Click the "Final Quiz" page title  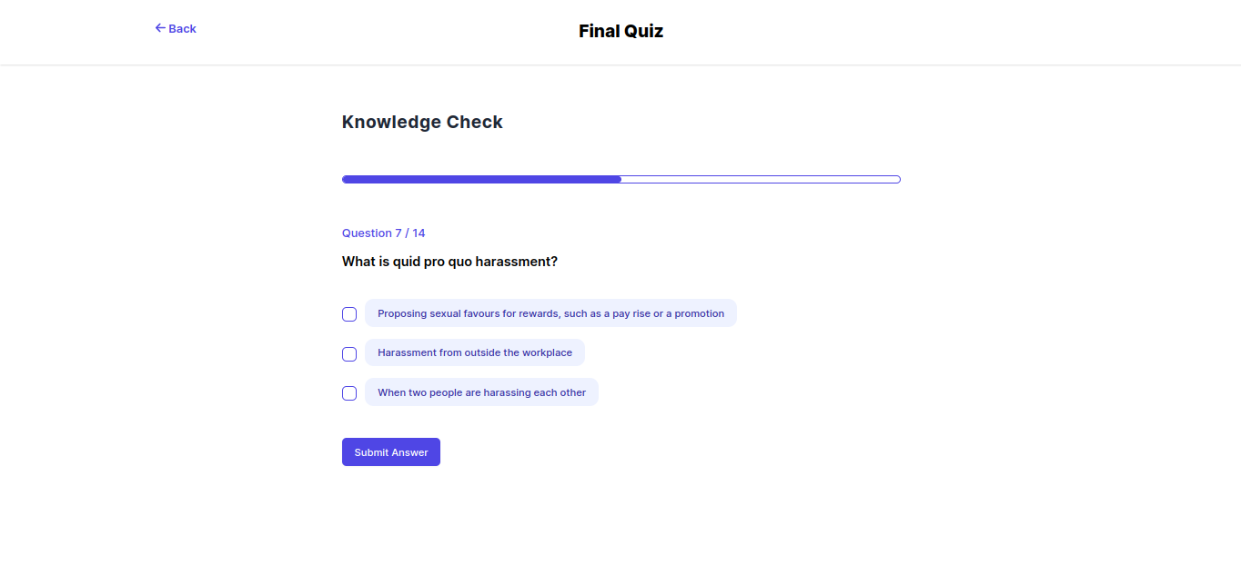pyautogui.click(x=620, y=31)
